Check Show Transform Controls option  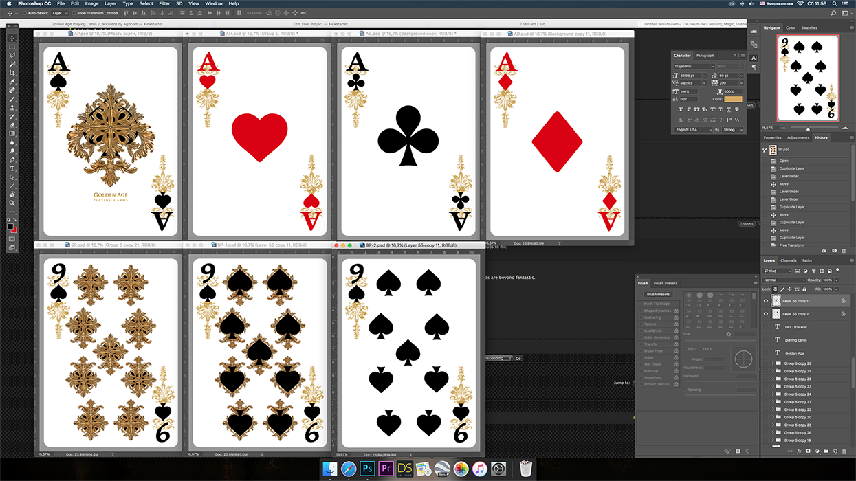[74, 13]
